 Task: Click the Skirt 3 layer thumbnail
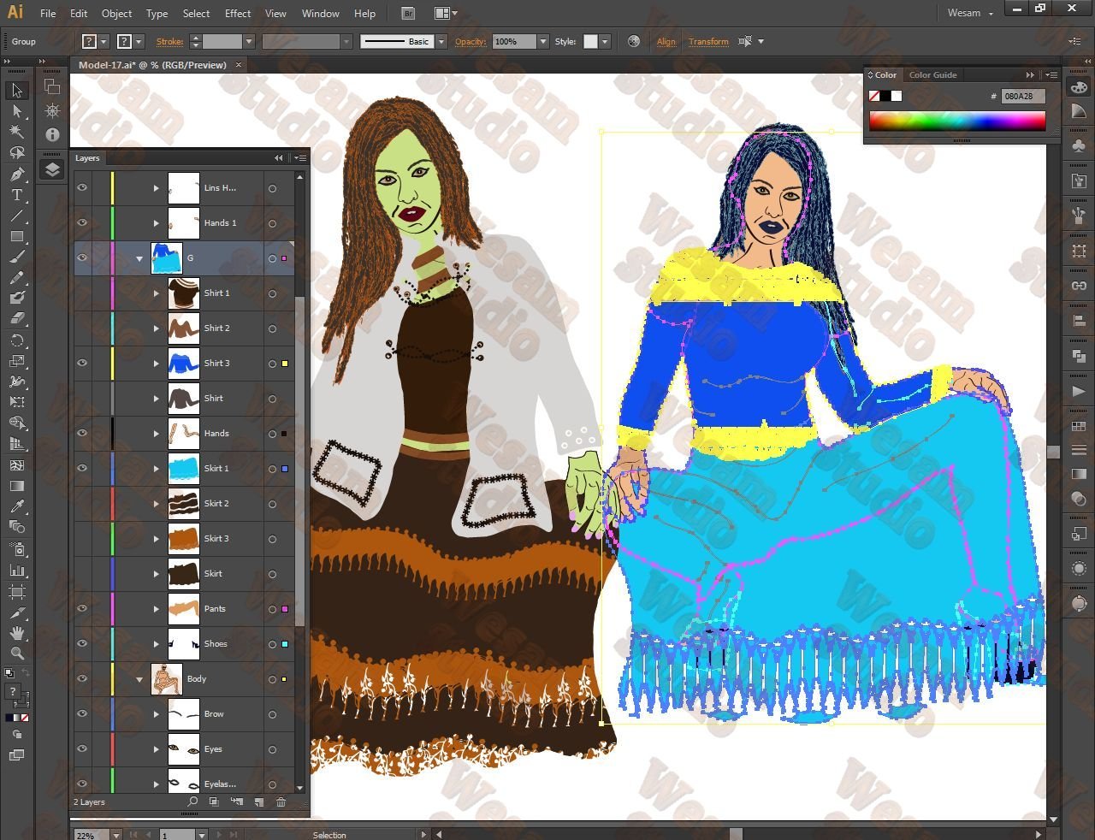(184, 539)
